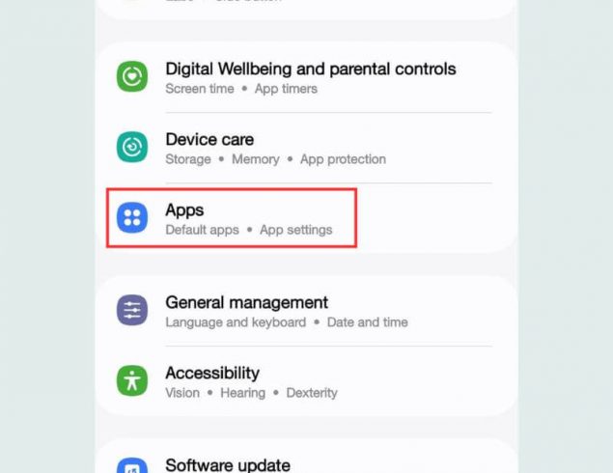Open the Device care settings entry
This screenshot has width=613, height=473.
(x=307, y=148)
